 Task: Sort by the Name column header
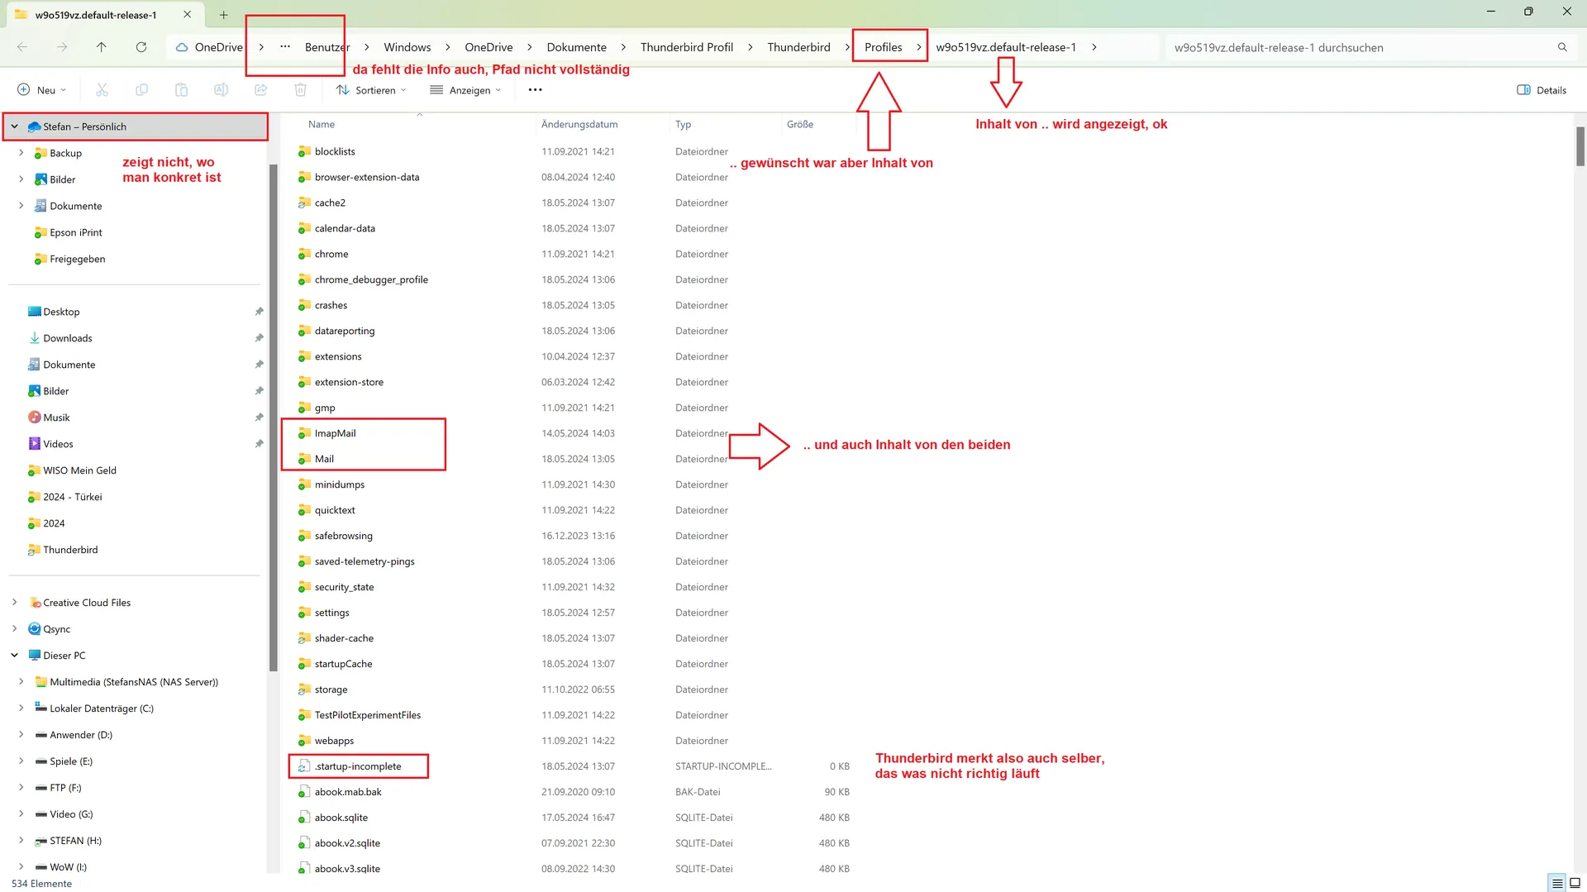(322, 125)
